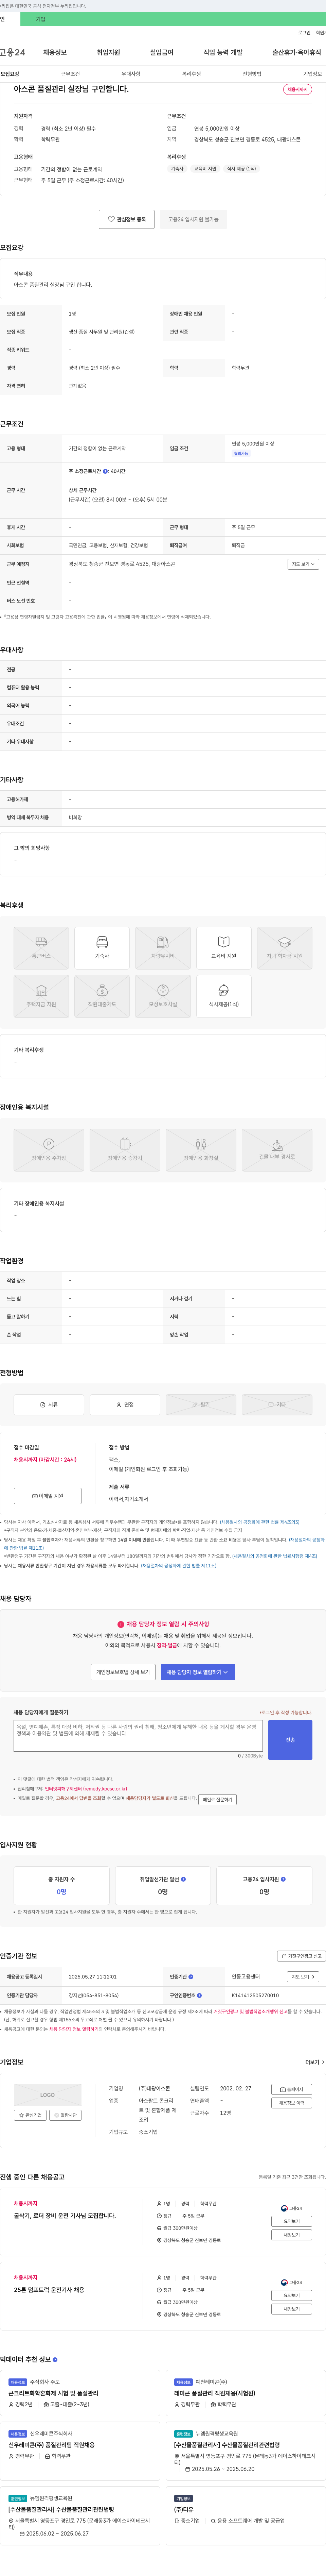Click info icon beside 고용24 입사지원 count
The width and height of the screenshot is (326, 2576).
283,1879
